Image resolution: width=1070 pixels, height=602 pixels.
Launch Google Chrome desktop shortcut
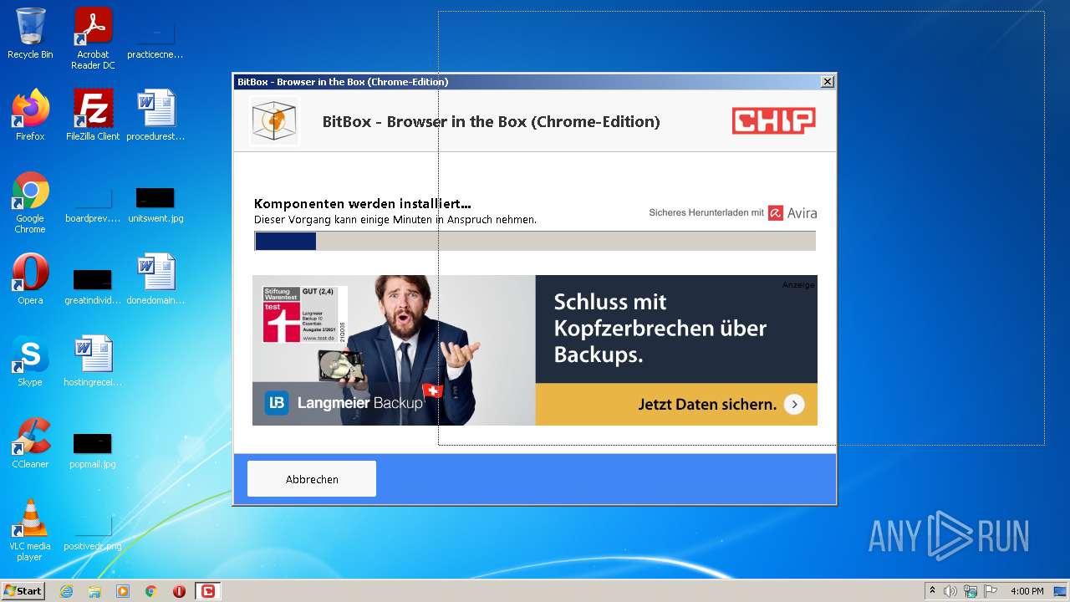[x=30, y=202]
